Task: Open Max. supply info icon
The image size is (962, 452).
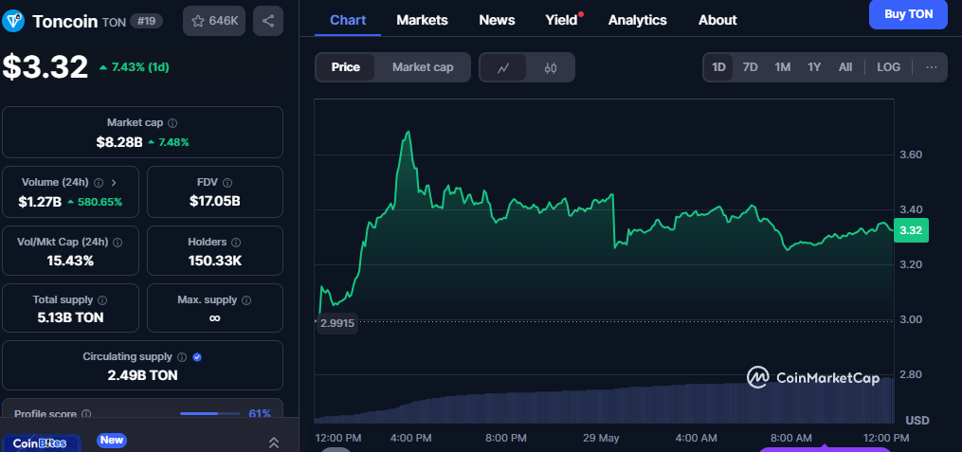Action: click(x=246, y=300)
